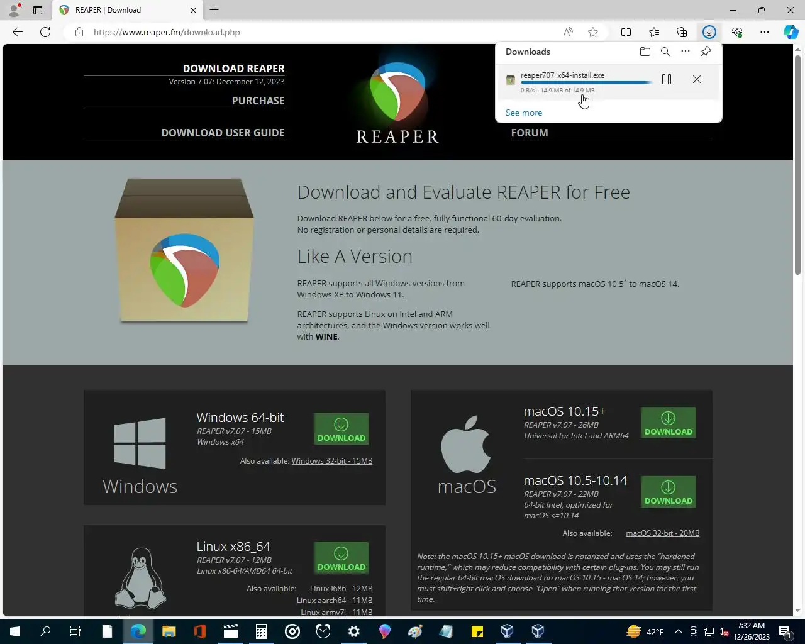Open Edge Settings and more menu

(x=765, y=32)
